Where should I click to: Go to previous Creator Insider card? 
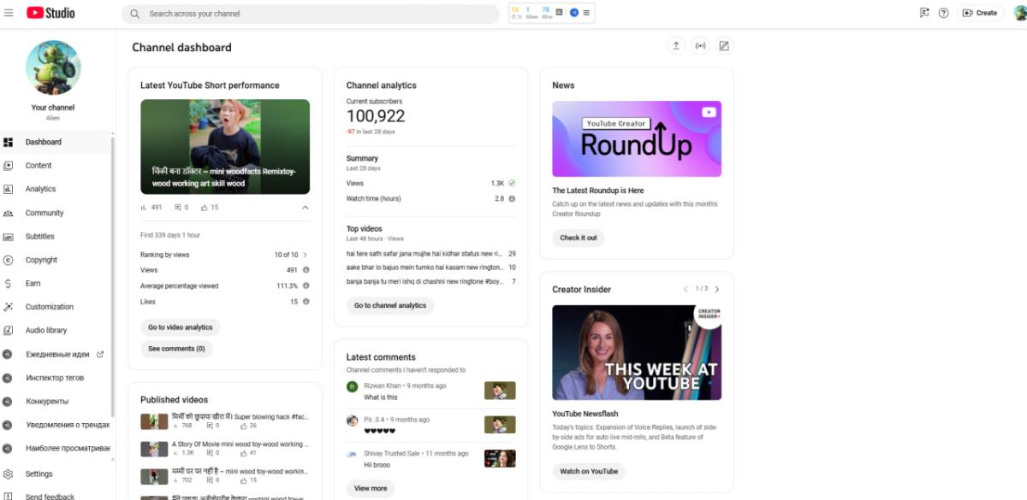click(x=686, y=289)
